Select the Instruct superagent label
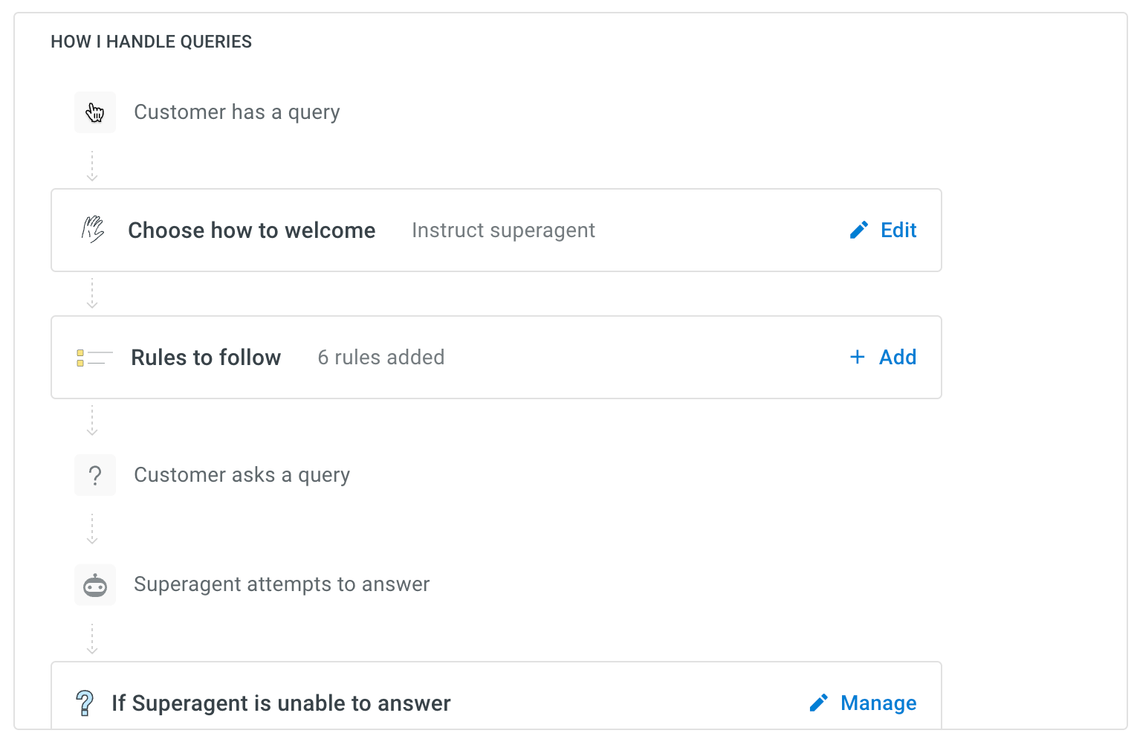 504,230
